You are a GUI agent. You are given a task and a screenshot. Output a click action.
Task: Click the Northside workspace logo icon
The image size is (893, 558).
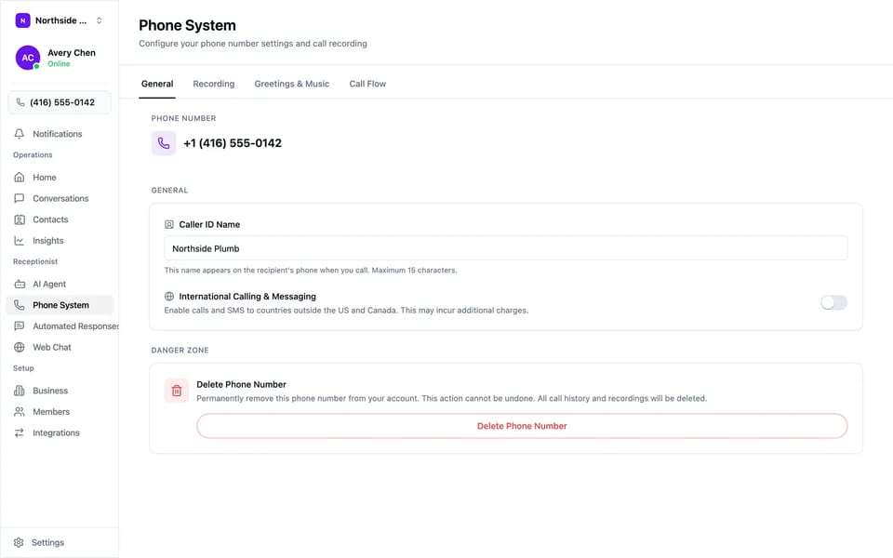(22, 20)
